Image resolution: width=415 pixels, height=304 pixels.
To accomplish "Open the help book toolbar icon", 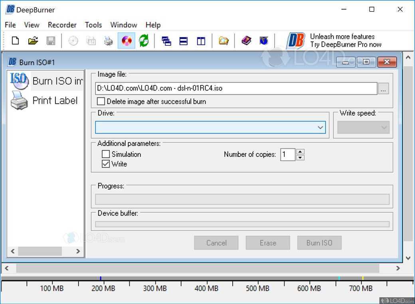I will click(x=246, y=41).
